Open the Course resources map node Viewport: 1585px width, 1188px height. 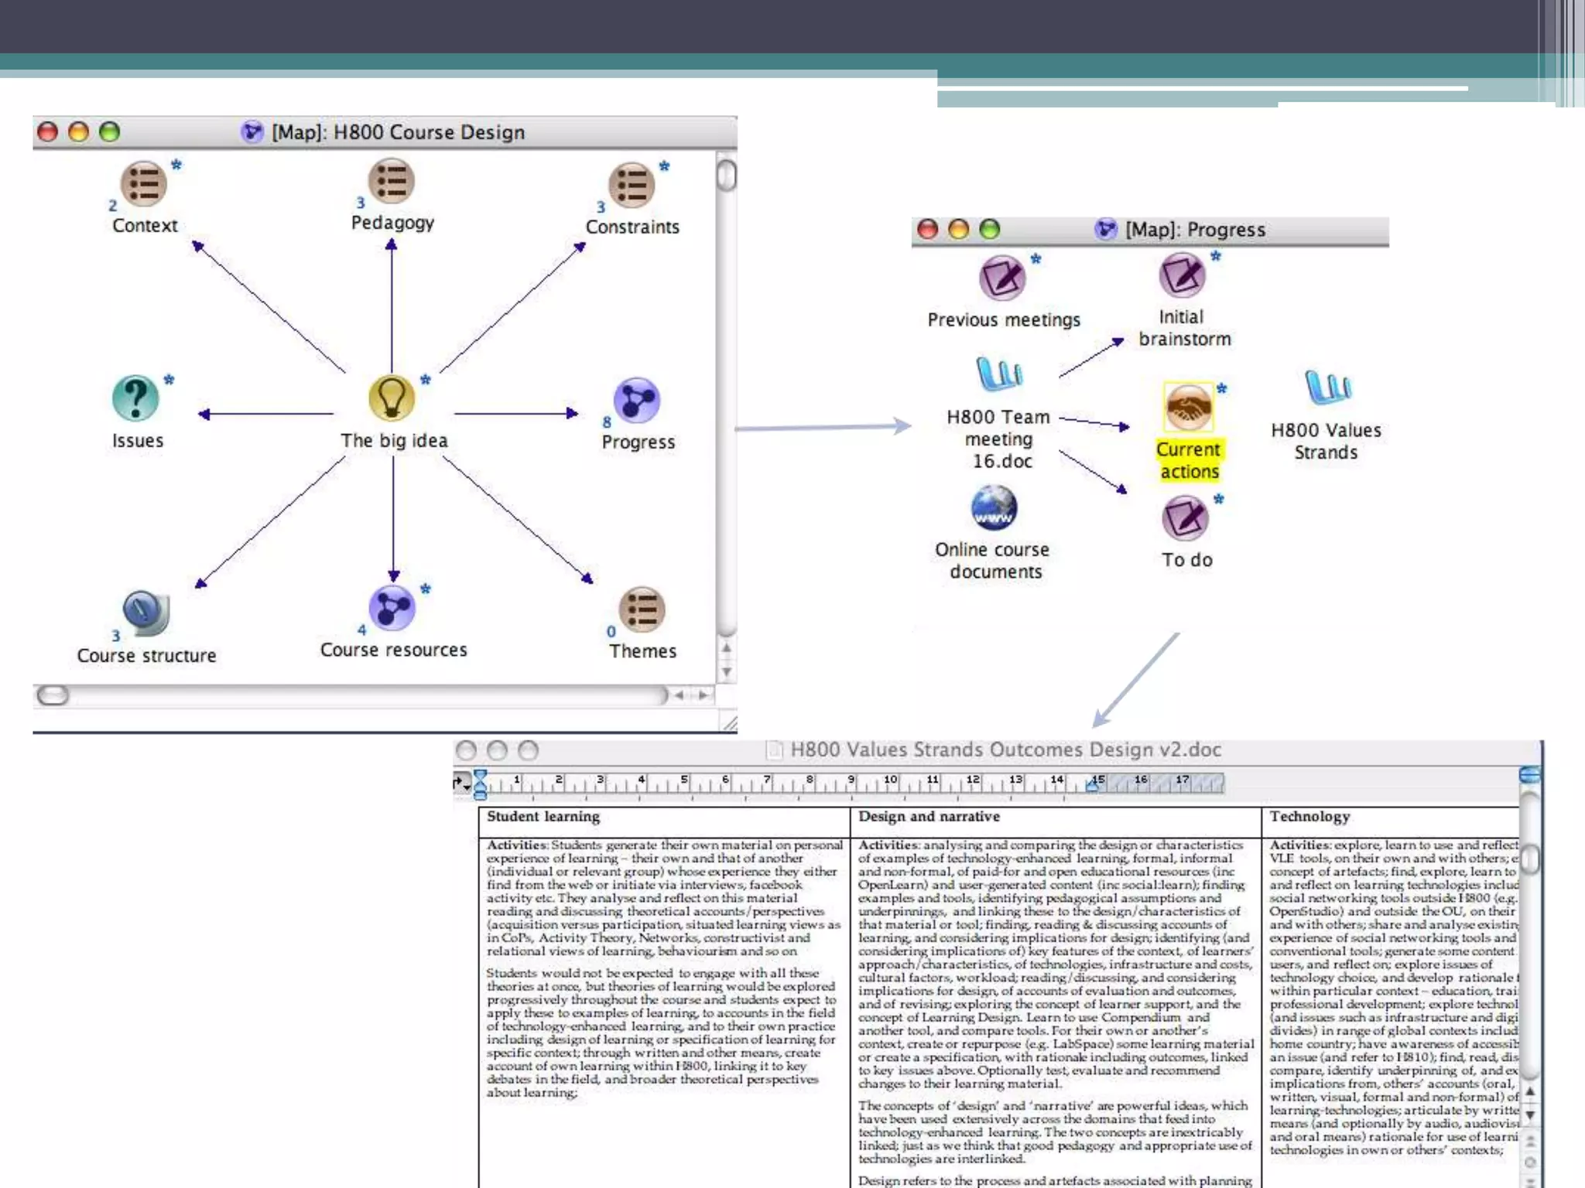point(392,608)
